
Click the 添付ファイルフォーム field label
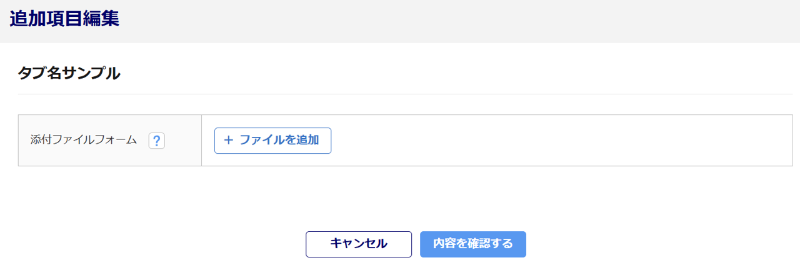point(84,141)
